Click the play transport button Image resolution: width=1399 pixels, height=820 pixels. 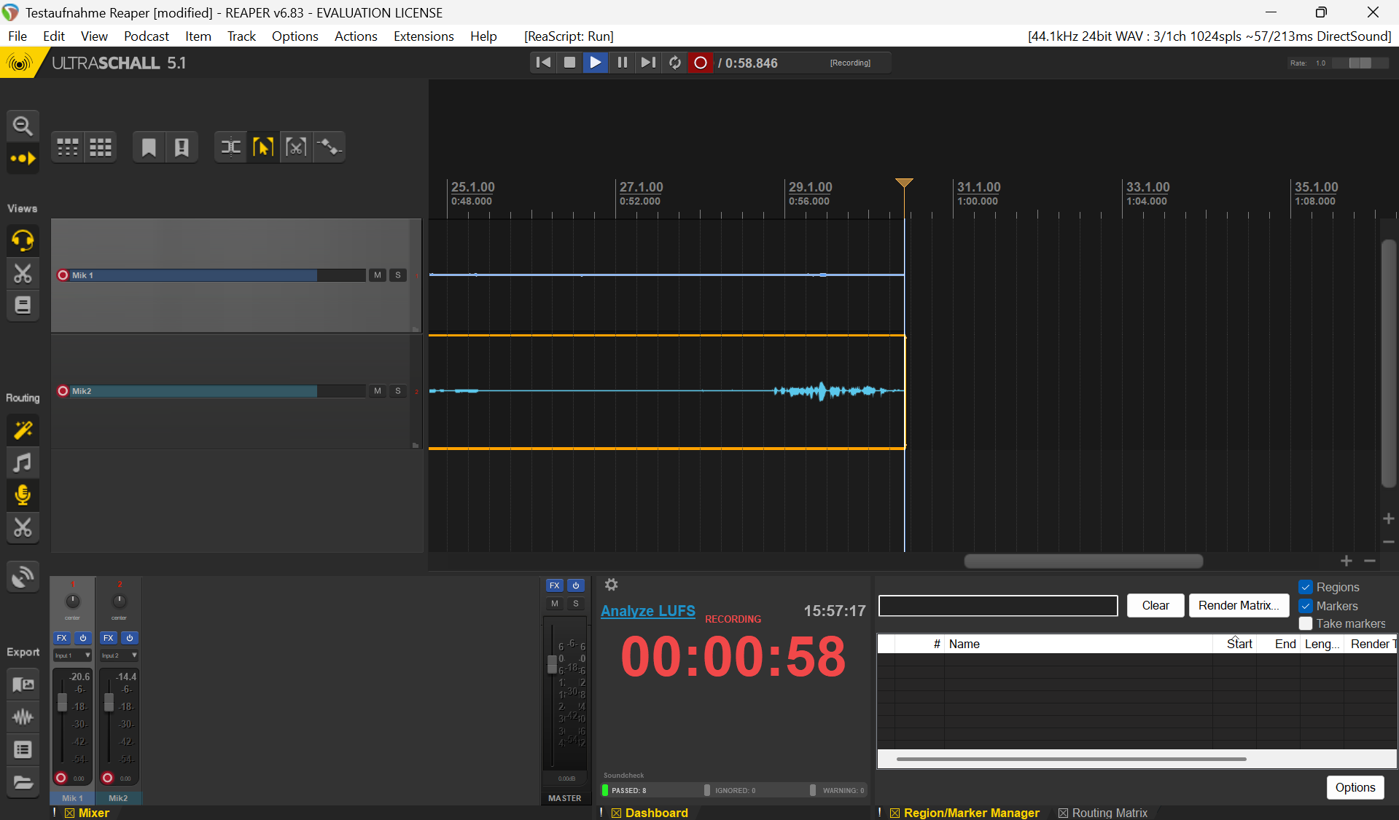coord(596,63)
